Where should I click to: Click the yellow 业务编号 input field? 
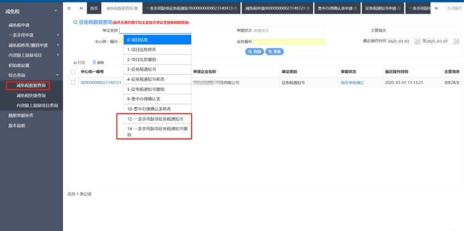(x=289, y=42)
